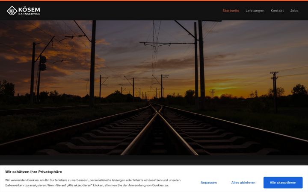
Task: Open the Startseite menu item
Action: 231,11
